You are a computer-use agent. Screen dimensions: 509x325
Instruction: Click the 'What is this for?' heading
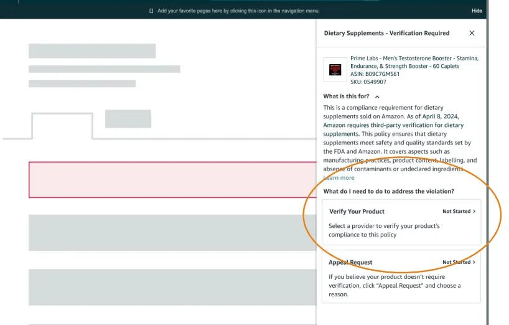pyautogui.click(x=346, y=97)
